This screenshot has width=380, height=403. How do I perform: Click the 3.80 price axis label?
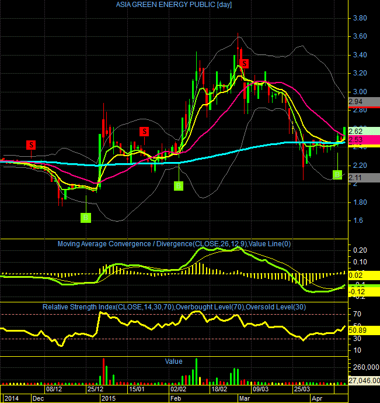360,18
